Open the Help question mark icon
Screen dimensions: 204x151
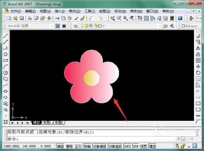180,18
